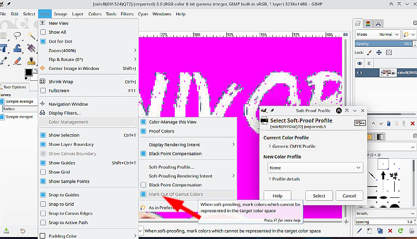Select the Color Picker eyedropper tool

[x=4, y=61]
